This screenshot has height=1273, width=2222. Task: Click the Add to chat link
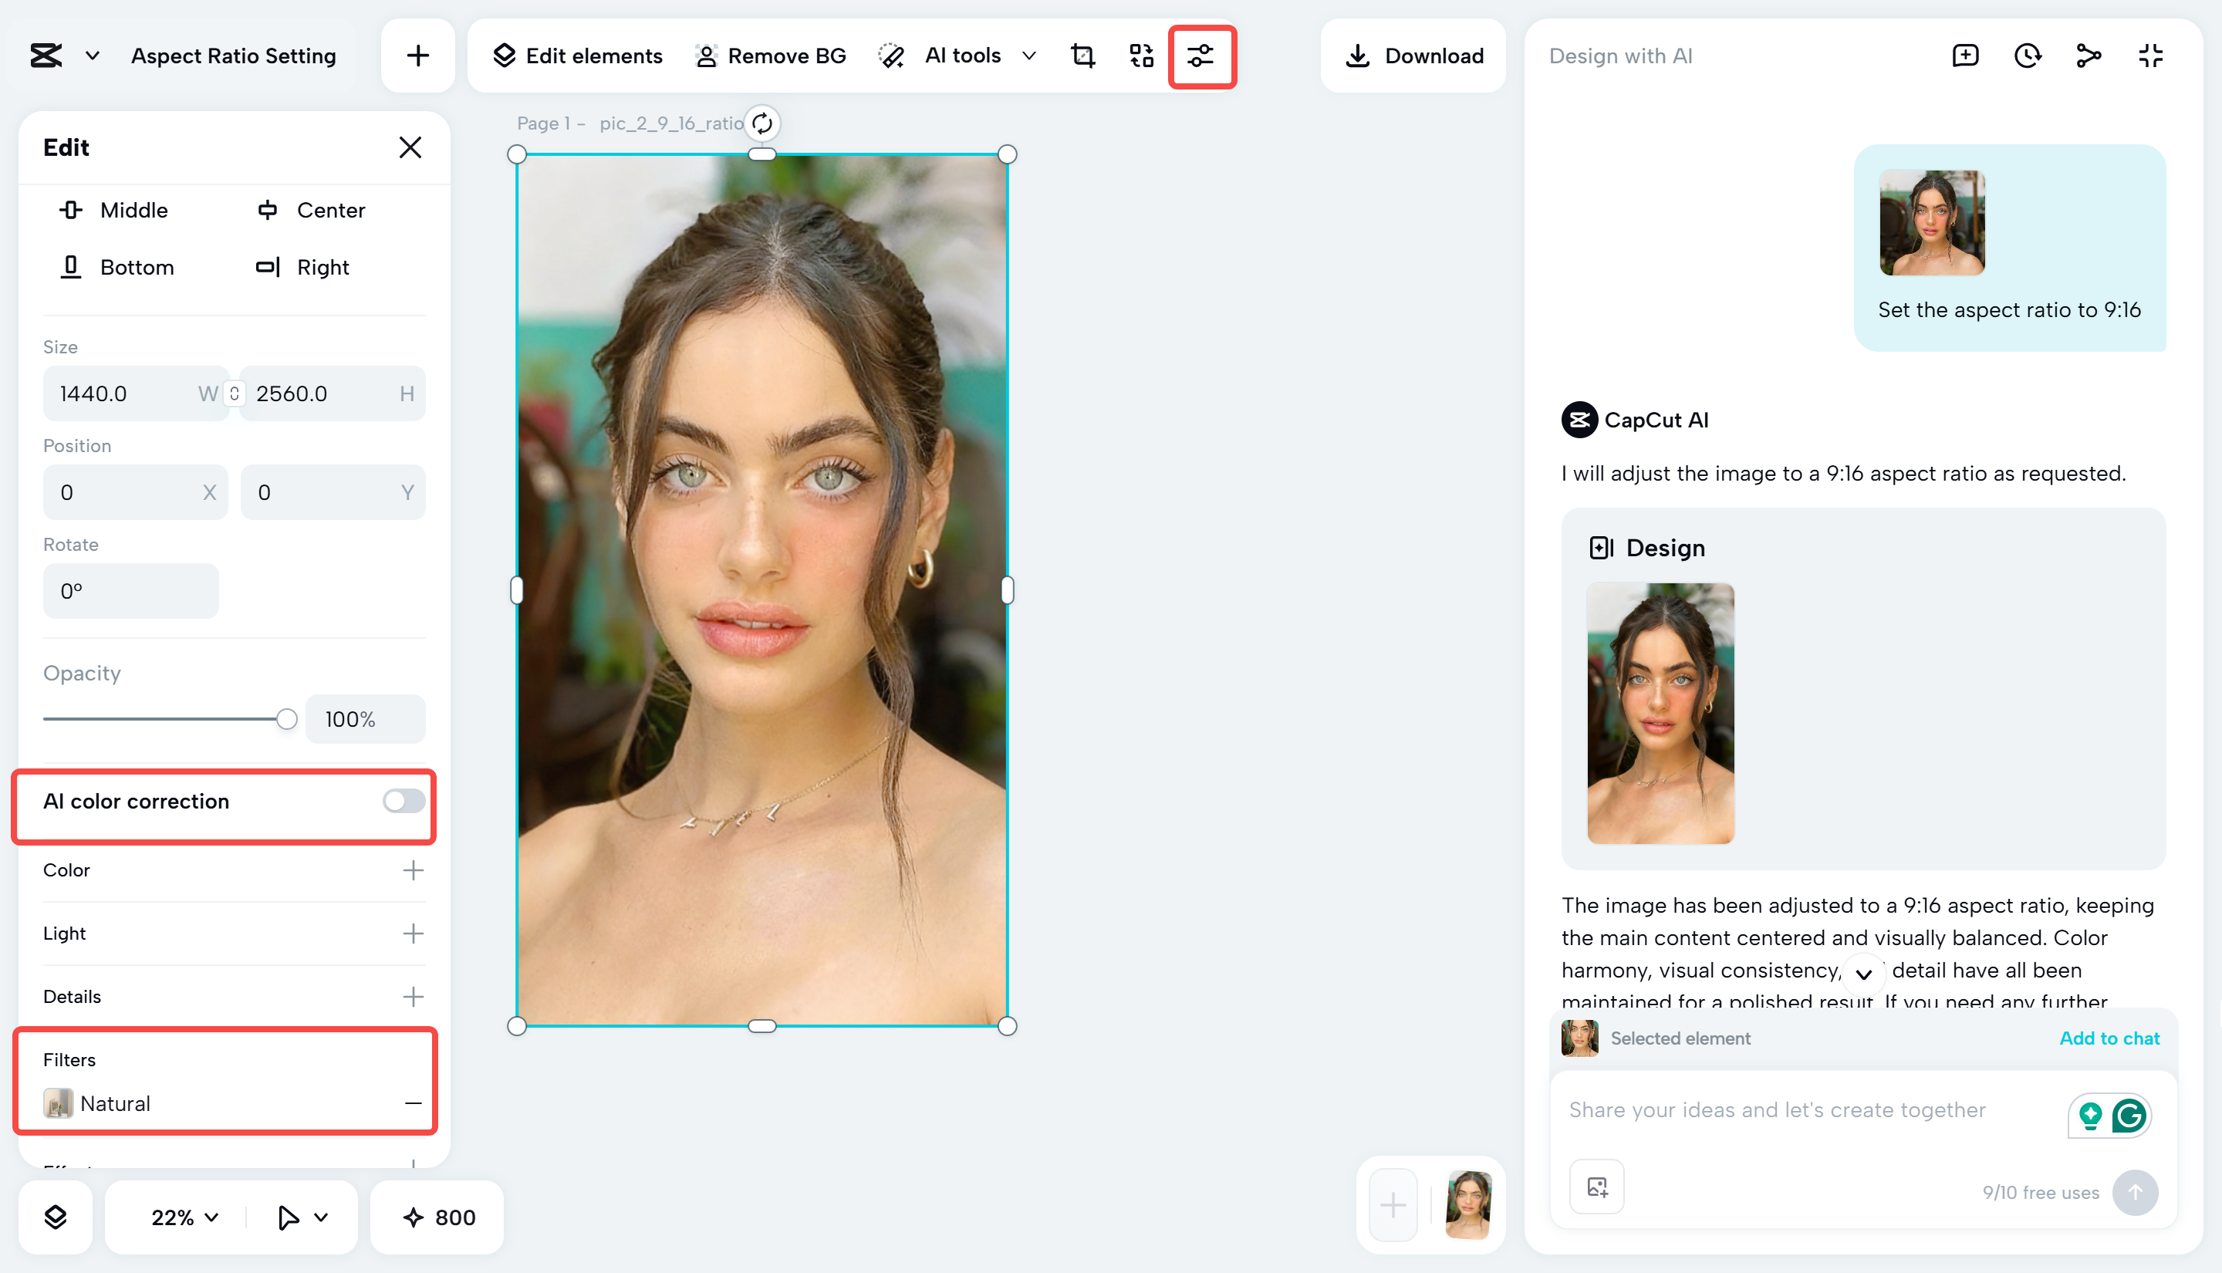click(2109, 1038)
